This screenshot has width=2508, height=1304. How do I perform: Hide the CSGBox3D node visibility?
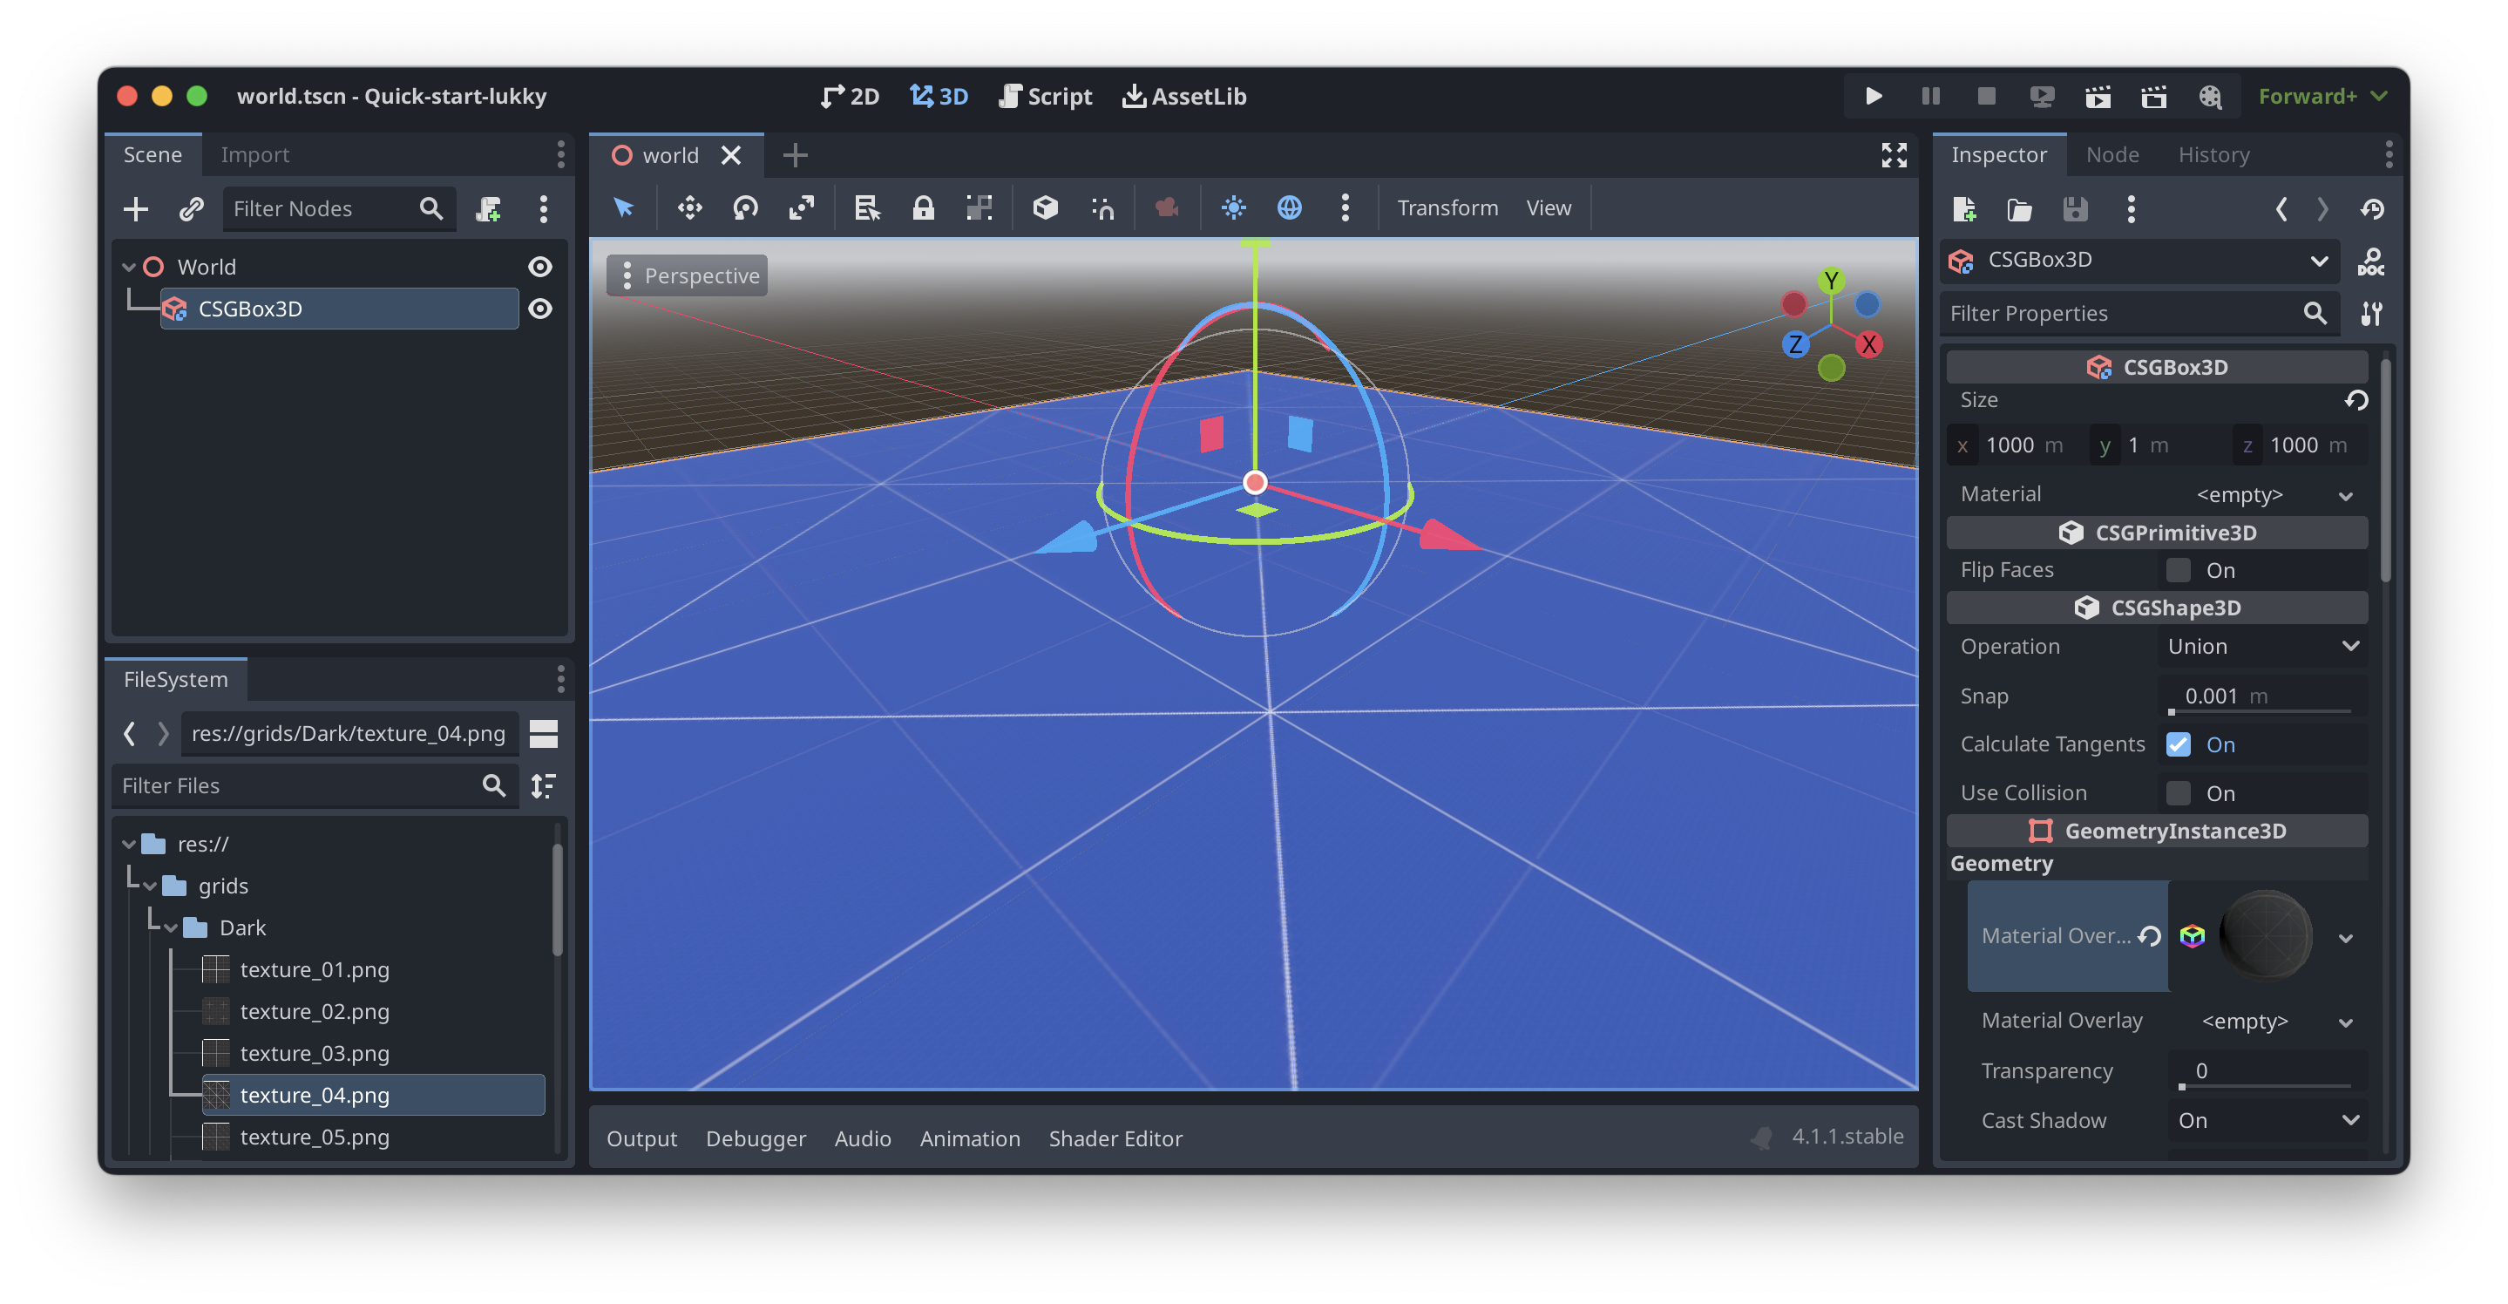coord(540,309)
